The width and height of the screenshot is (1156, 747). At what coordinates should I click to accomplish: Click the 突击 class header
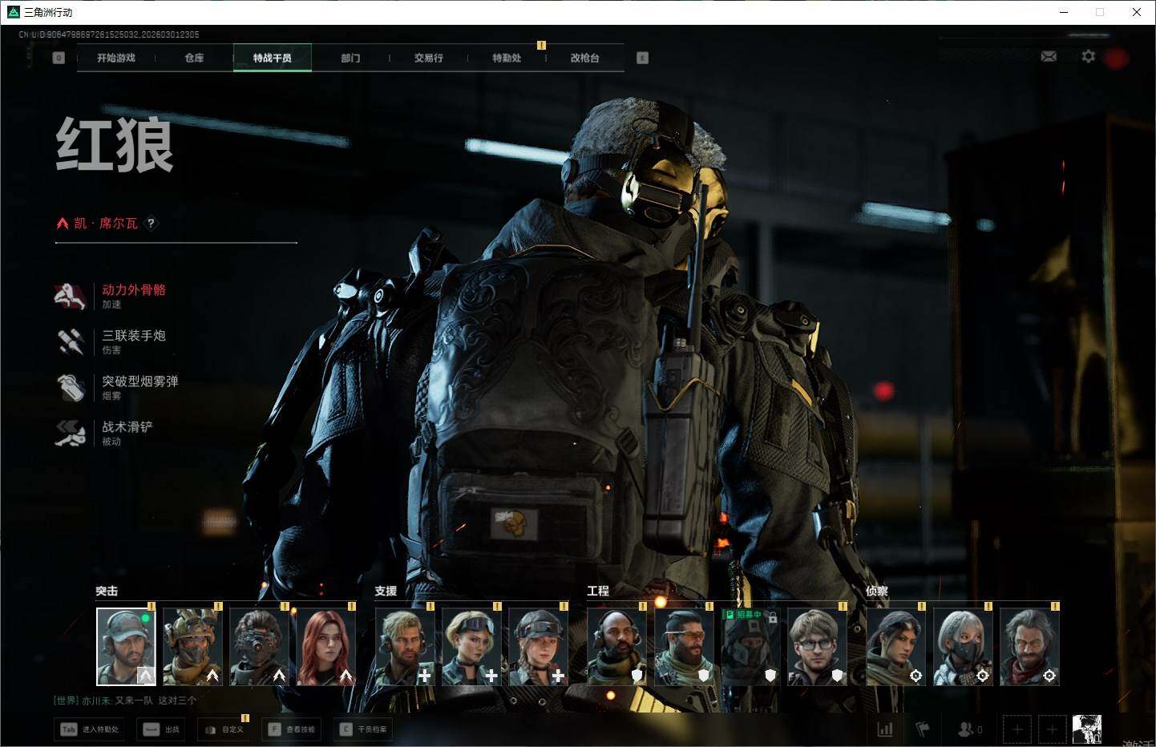coord(107,591)
